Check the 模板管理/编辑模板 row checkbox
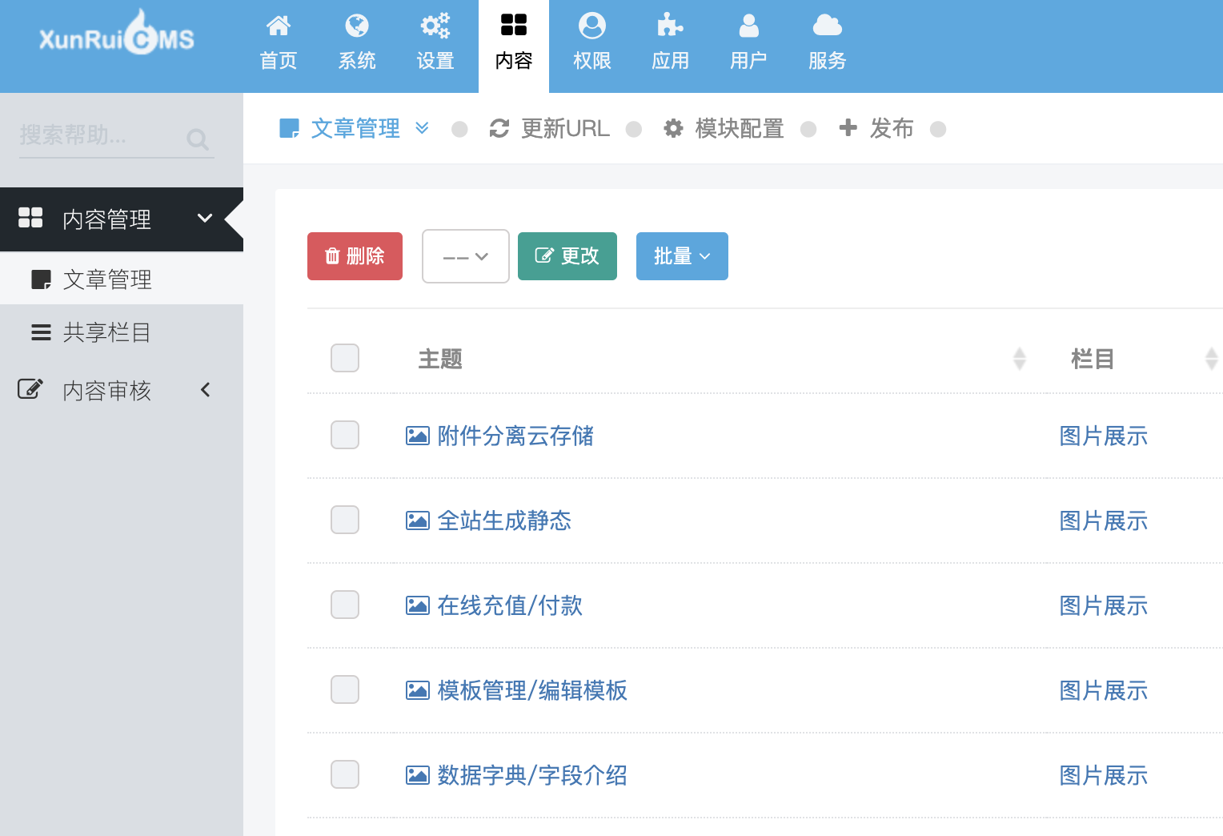 (345, 689)
